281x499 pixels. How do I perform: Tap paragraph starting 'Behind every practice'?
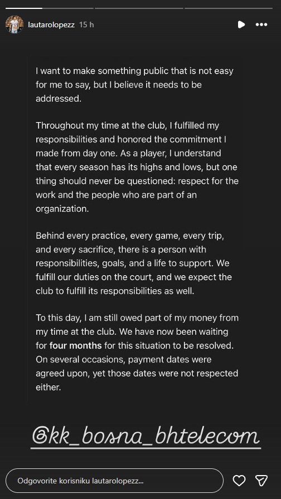coord(134,264)
